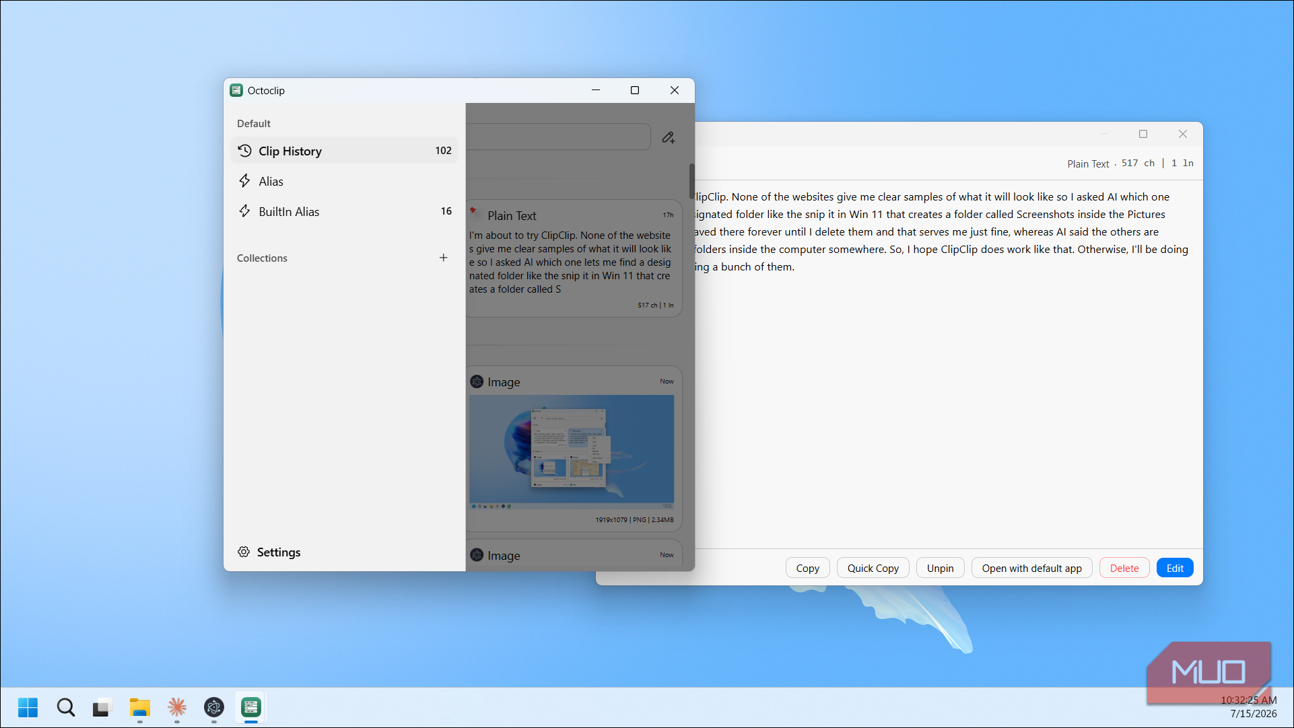Click the 102 count beside Clip History
Viewport: 1294px width, 728px height.
443,151
